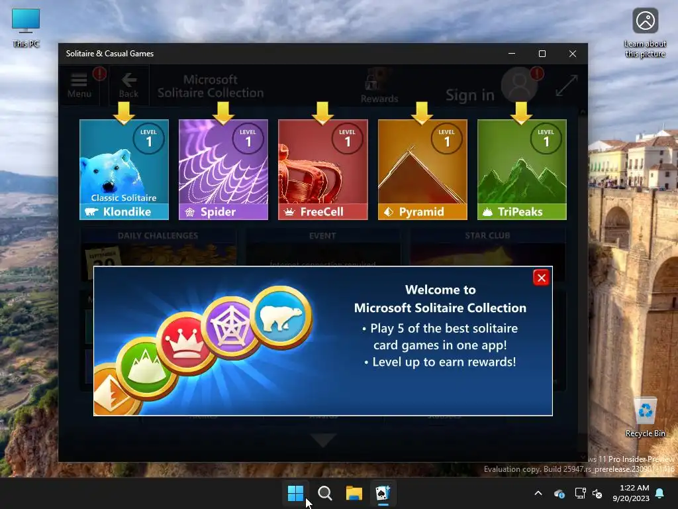Click the Klondike level 1 badge

coord(149,139)
